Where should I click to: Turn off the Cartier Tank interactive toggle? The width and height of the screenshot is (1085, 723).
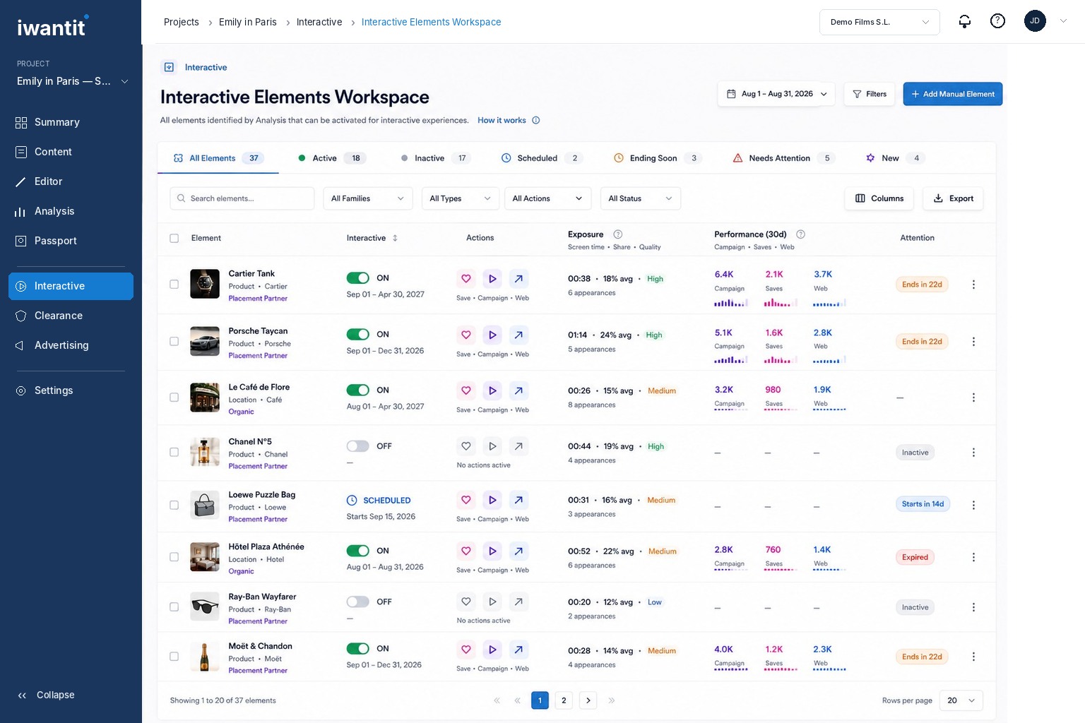pyautogui.click(x=358, y=278)
